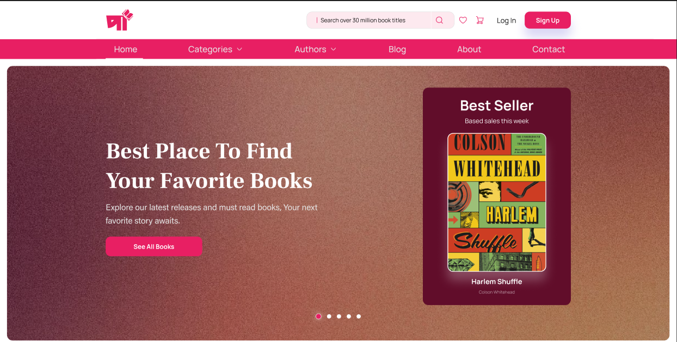Open the shopping cart icon
Screen dimensions: 677x342
tap(479, 20)
